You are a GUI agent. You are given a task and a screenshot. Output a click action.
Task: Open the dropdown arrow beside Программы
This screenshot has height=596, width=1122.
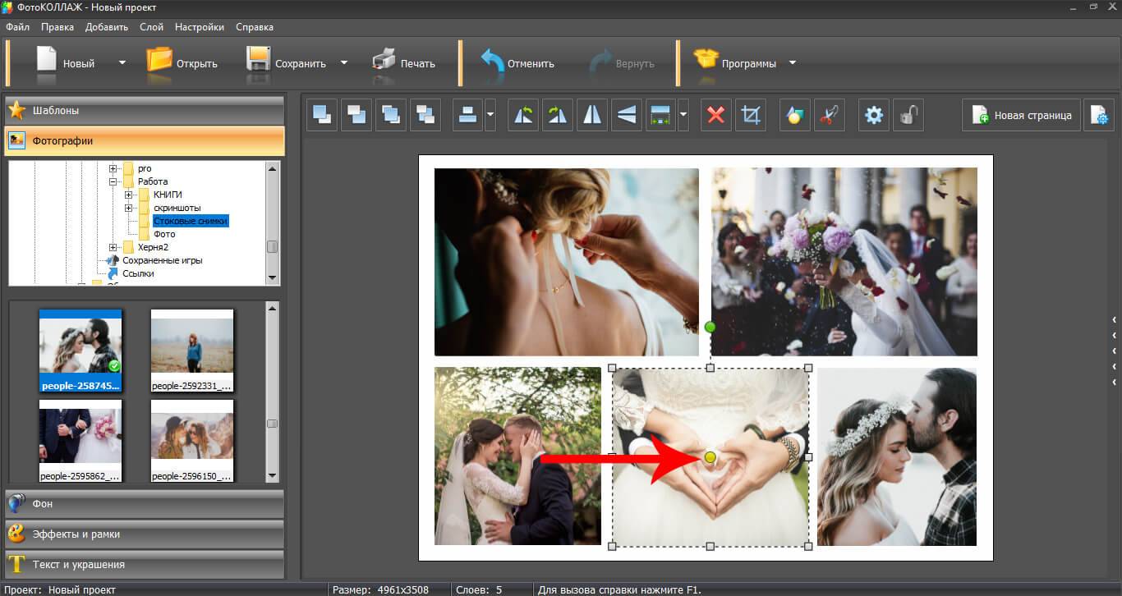[793, 63]
